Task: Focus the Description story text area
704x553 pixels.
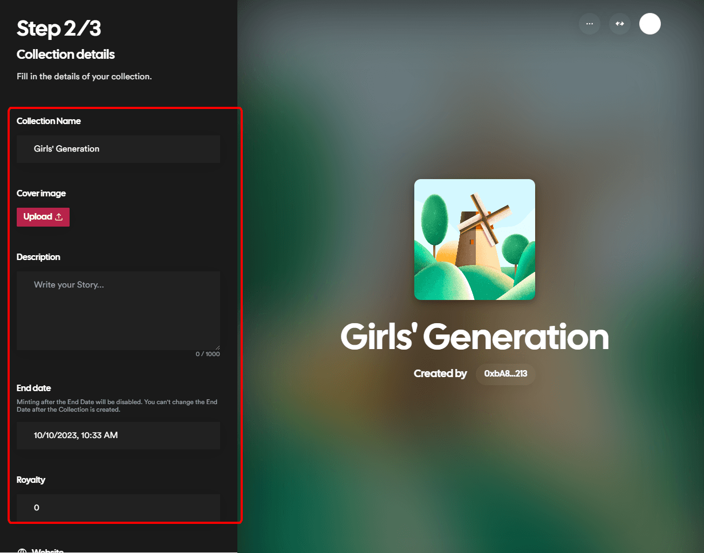Action: pyautogui.click(x=118, y=311)
